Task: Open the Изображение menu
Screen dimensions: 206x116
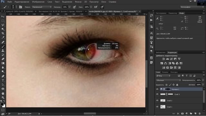Action: coord(38,2)
